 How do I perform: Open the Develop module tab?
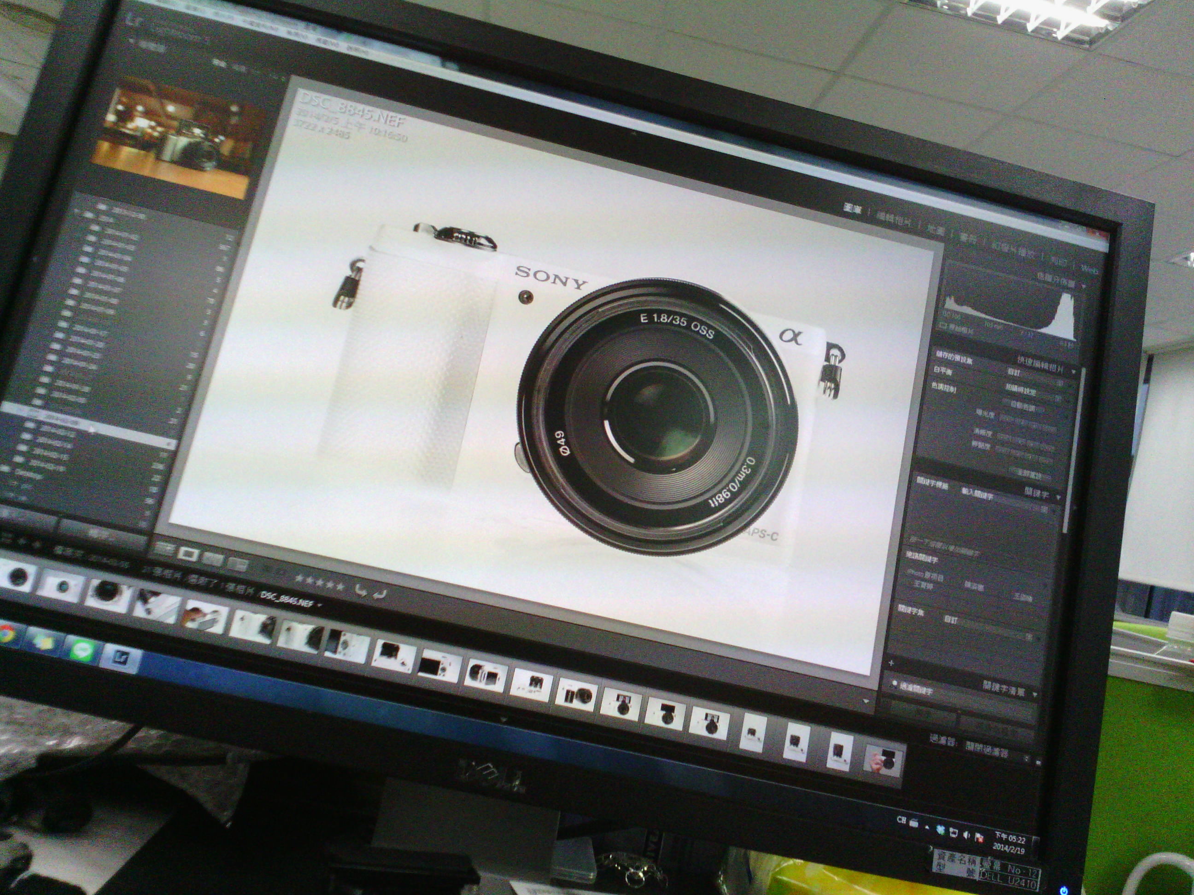[895, 219]
